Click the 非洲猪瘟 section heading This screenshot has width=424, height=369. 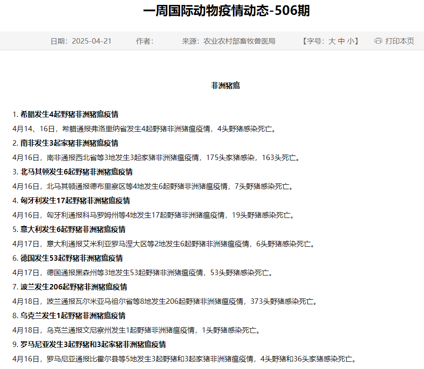[225, 85]
